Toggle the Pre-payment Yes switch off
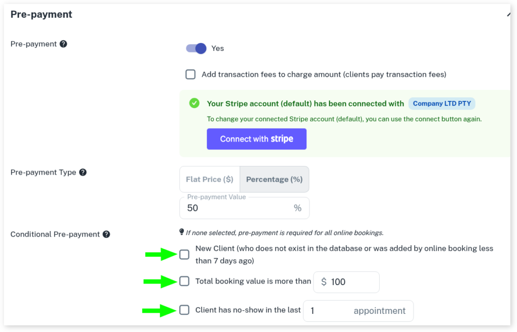This screenshot has width=517, height=332. [196, 48]
